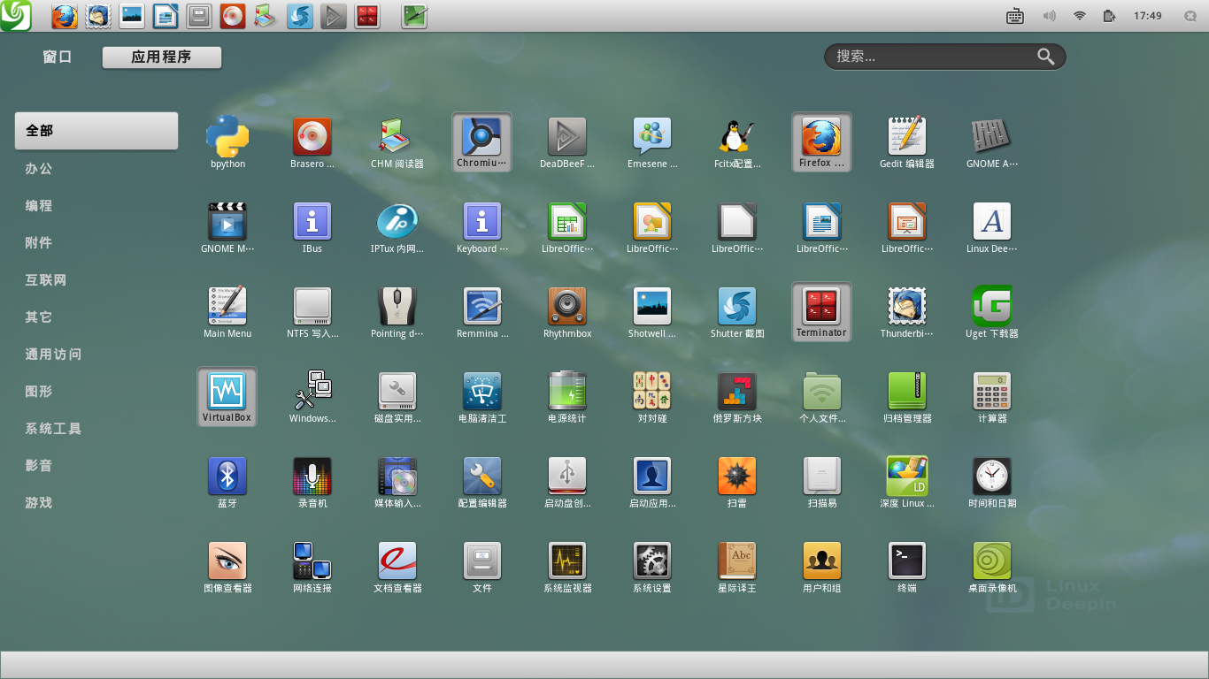Open 归档管理器 archive manager
This screenshot has width=1209, height=679.
tap(907, 398)
